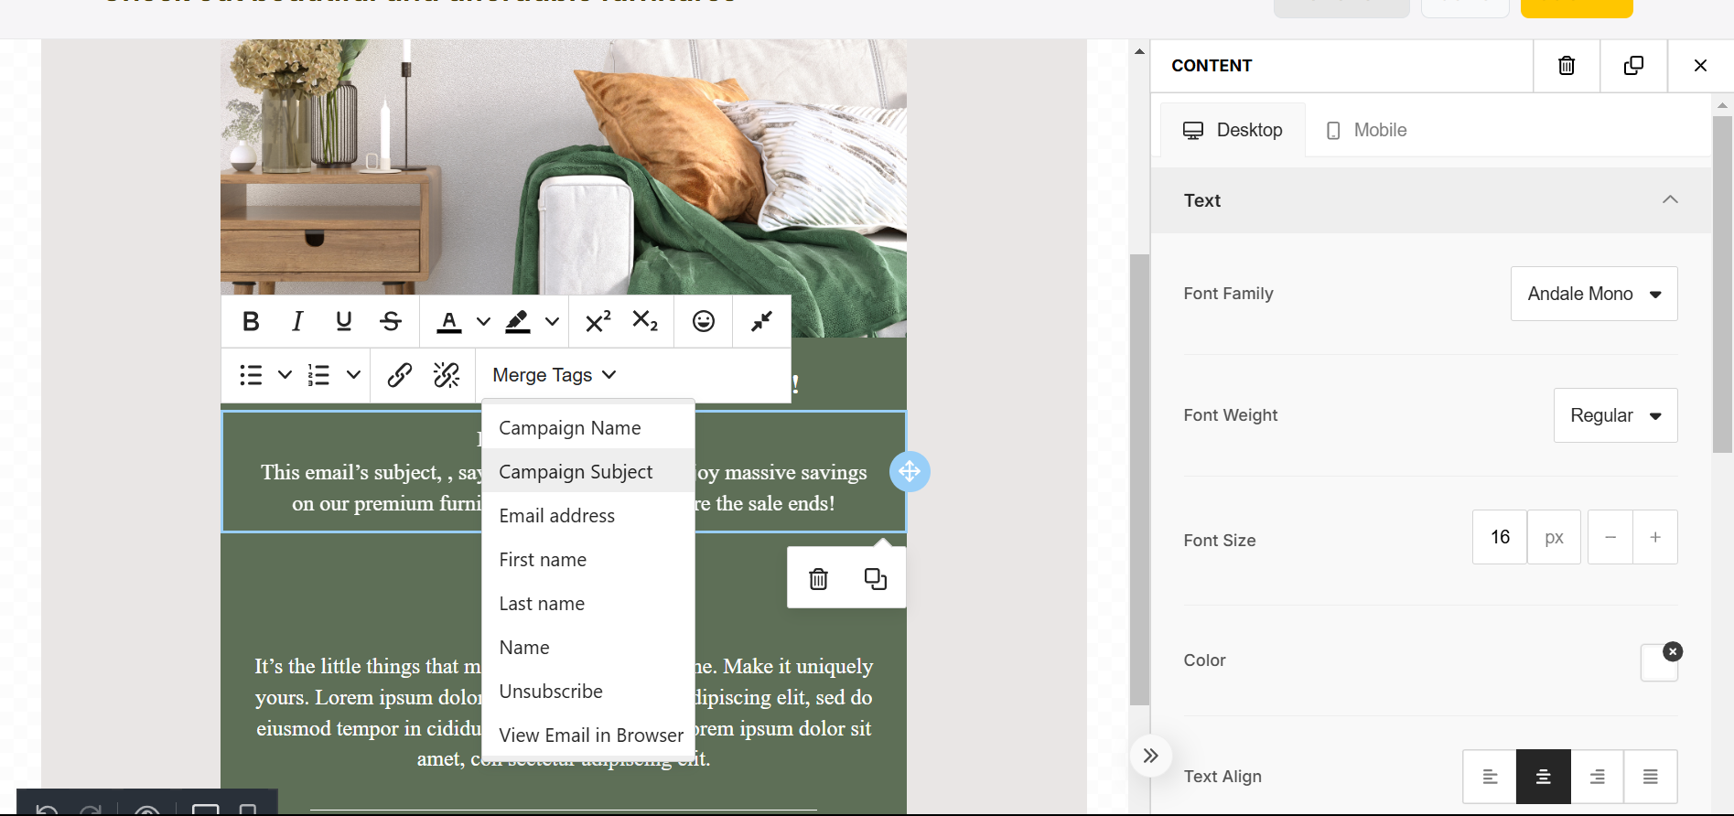Viewport: 1734px width, 816px height.
Task: Choose First name merge tag
Action: 543,560
